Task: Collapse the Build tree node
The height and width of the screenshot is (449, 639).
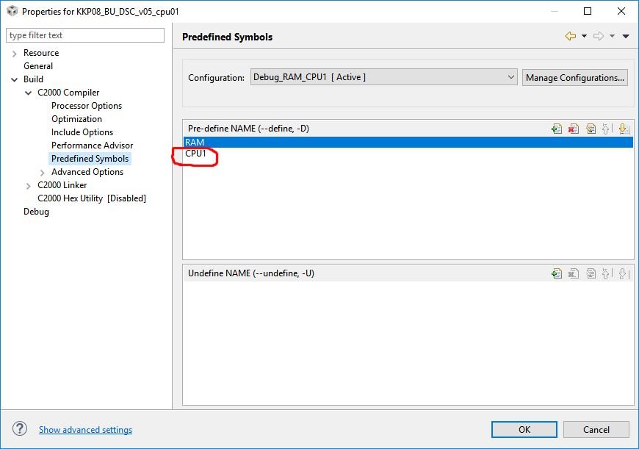Action: (15, 79)
